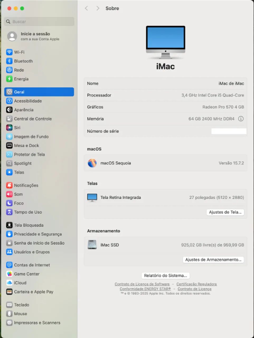Open Certificação Reguladora link

196,284
